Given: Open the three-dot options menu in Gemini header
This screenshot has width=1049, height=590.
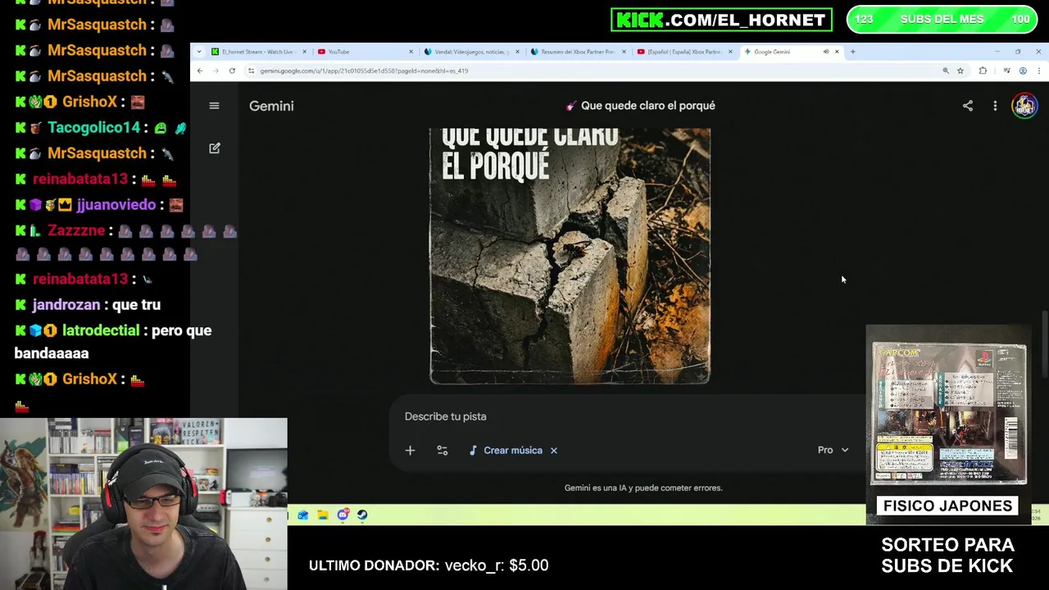Looking at the screenshot, I should [x=995, y=106].
